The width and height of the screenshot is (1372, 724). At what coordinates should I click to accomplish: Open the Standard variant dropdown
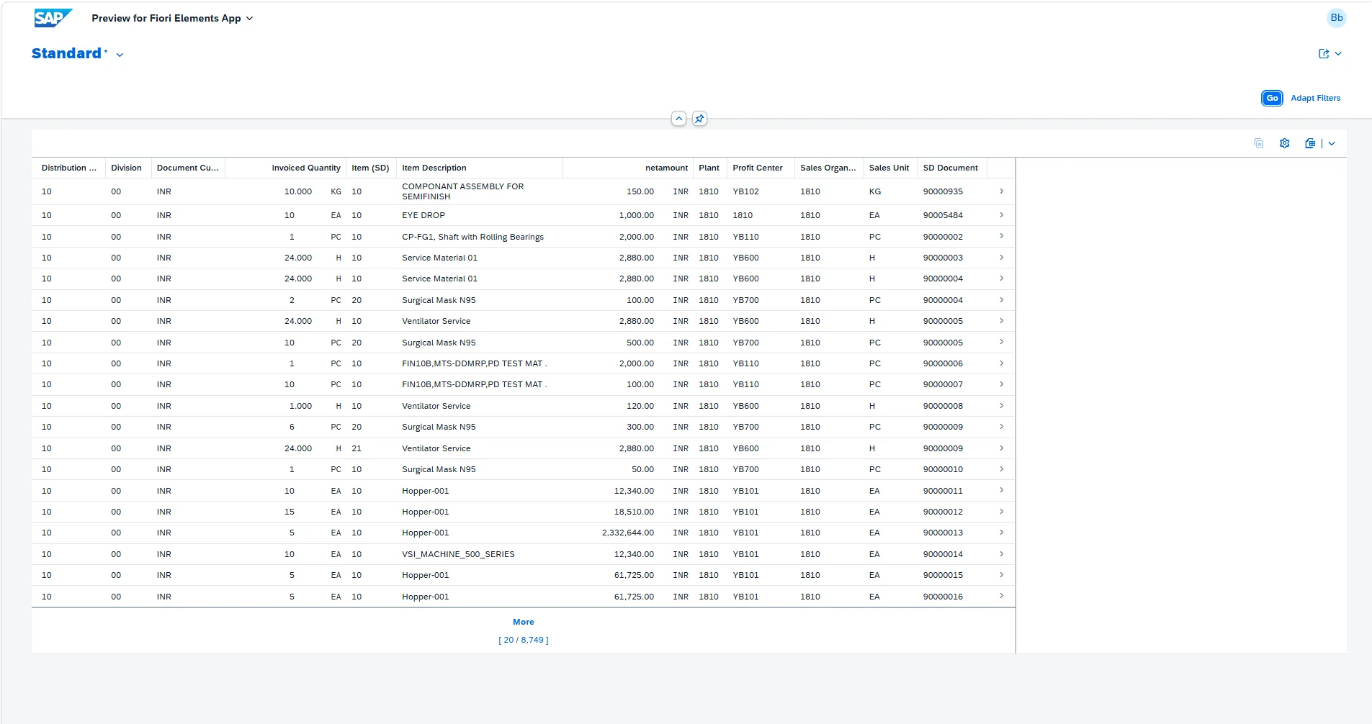[120, 55]
